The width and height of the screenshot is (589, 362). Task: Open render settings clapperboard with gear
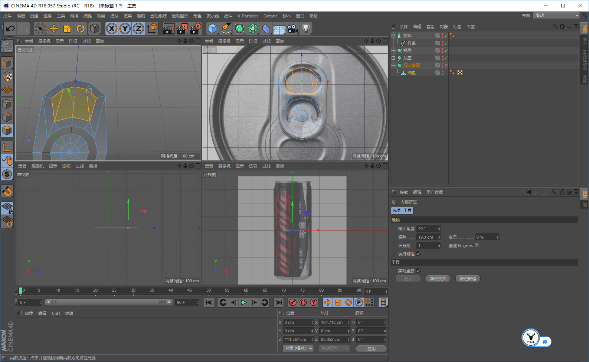point(195,29)
